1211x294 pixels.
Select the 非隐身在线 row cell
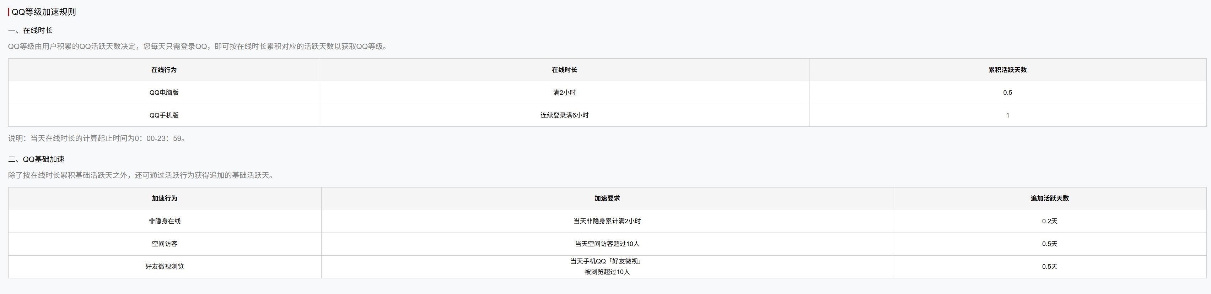click(x=165, y=221)
